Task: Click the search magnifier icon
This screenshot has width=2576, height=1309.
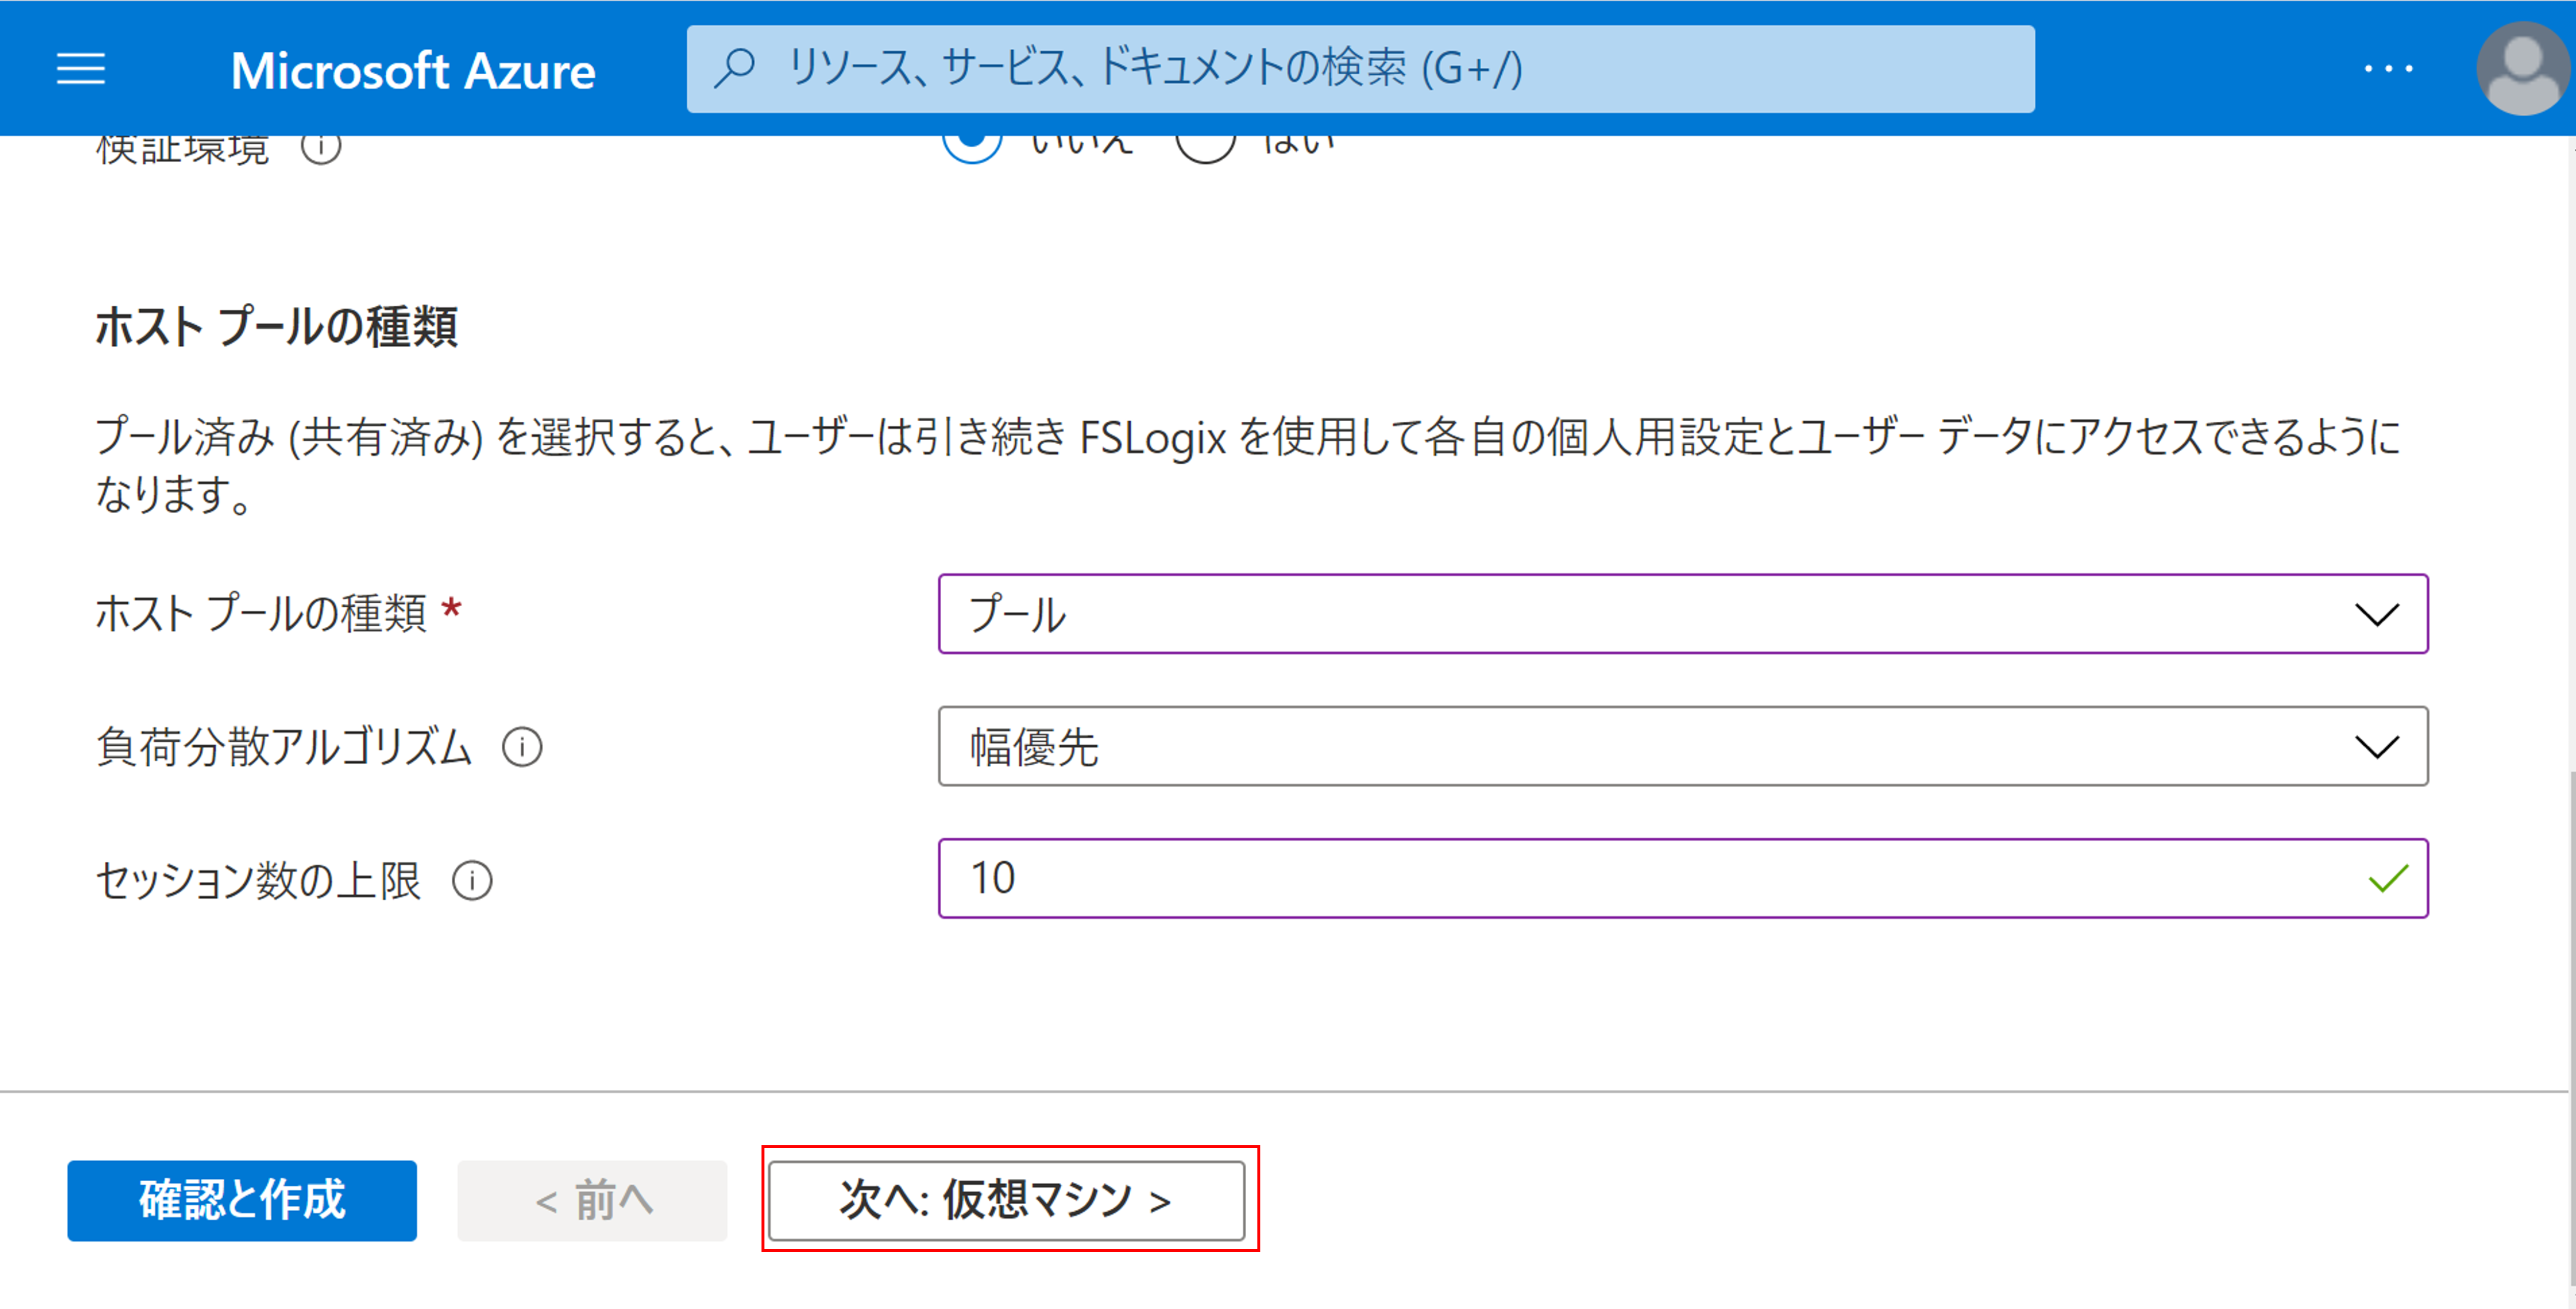Action: click(735, 68)
